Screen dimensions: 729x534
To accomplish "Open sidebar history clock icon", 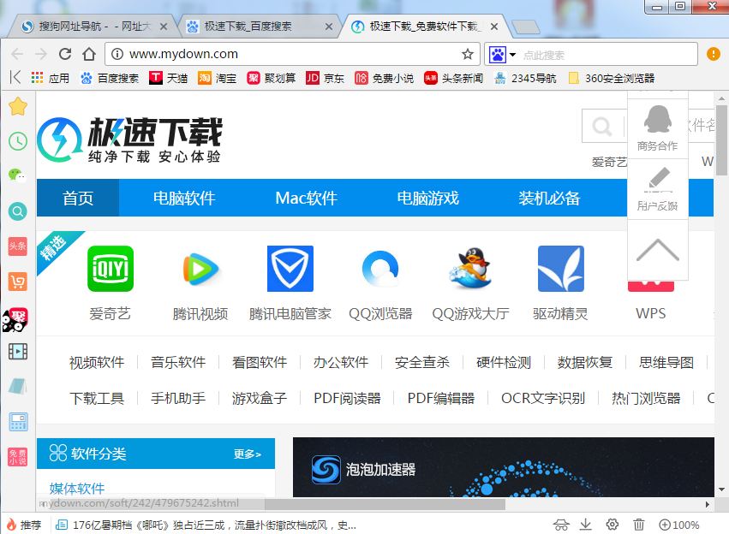I will click(18, 141).
